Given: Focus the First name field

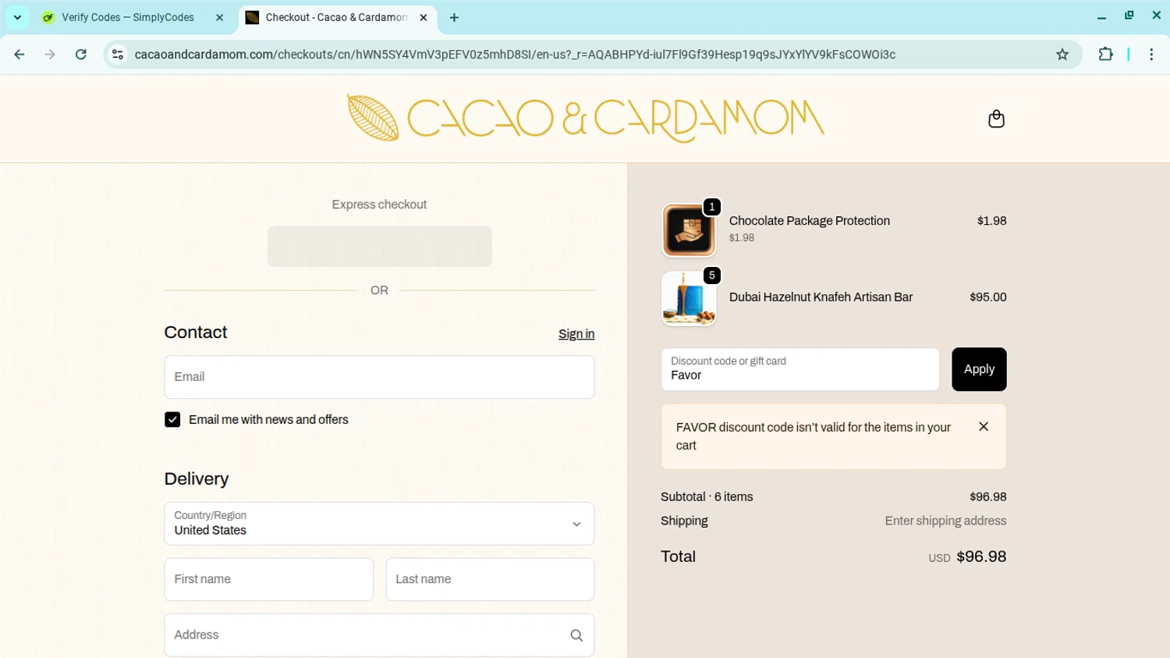Looking at the screenshot, I should (269, 579).
